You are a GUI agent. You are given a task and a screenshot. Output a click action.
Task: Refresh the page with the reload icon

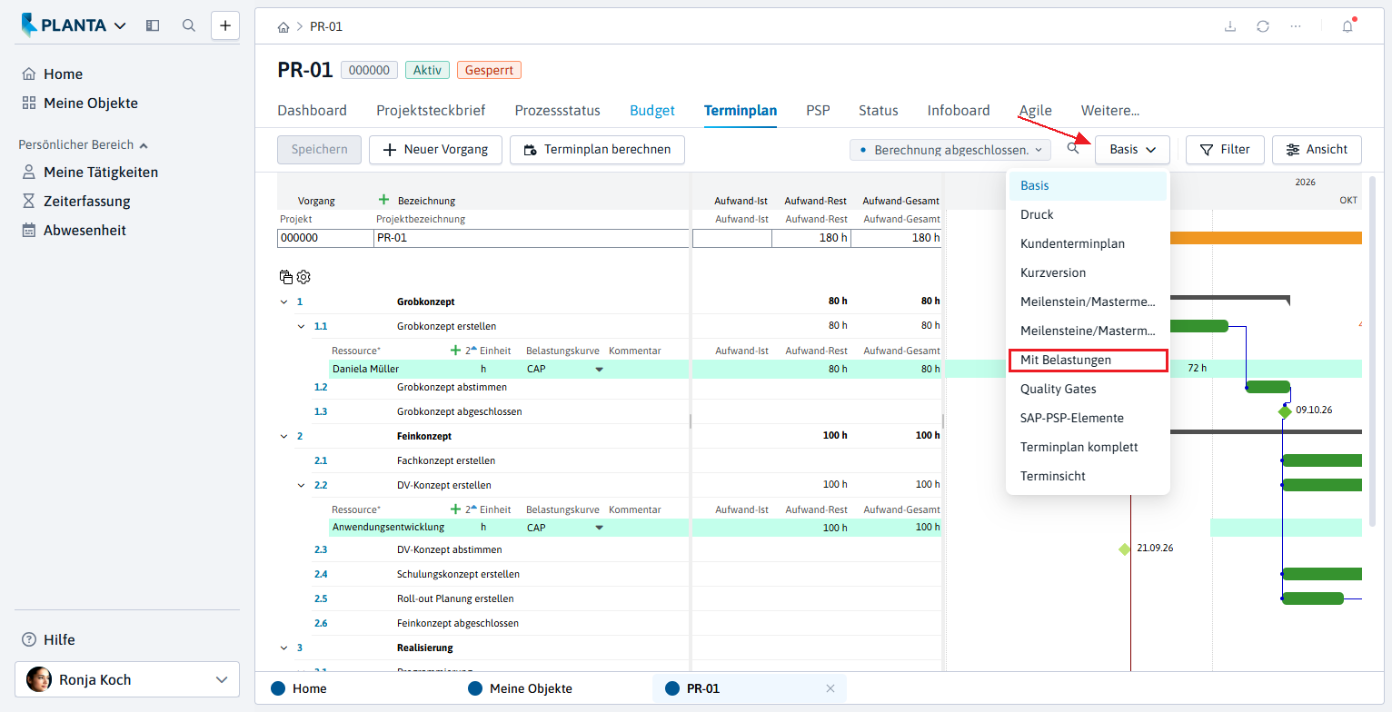coord(1263,26)
